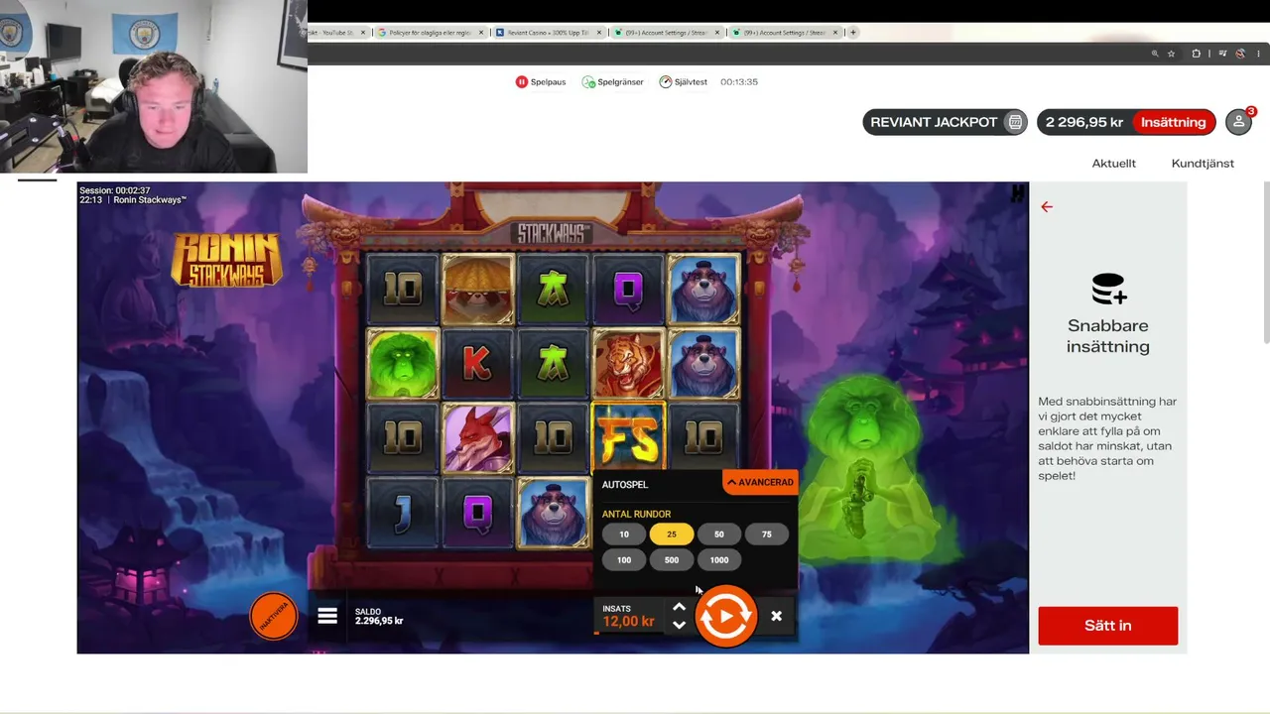Click the blue J symbol on the reels
The width and height of the screenshot is (1270, 714).
[402, 513]
